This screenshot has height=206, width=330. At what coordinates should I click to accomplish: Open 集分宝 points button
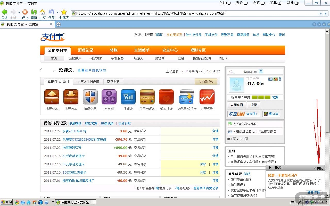271,114
